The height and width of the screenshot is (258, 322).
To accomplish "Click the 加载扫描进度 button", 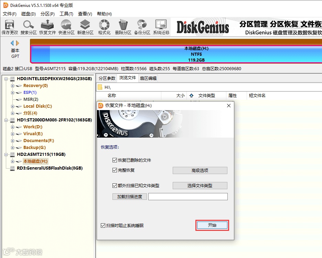I will tap(130, 196).
